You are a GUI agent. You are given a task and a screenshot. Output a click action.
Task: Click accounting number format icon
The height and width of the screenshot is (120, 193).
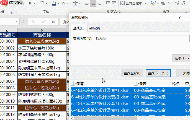click(x=153, y=3)
